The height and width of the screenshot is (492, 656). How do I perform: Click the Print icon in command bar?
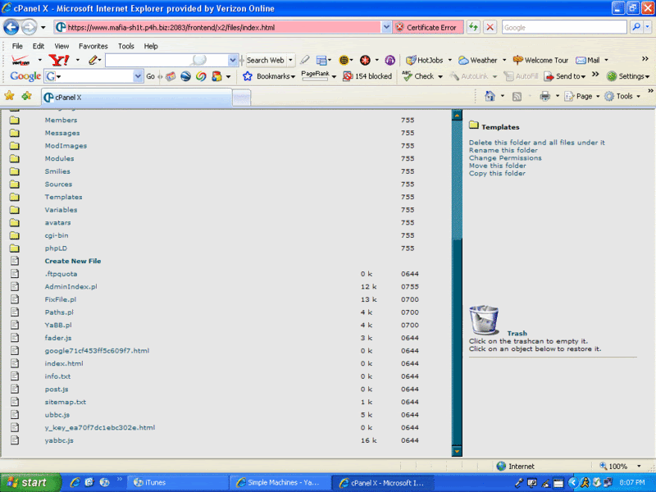[544, 96]
